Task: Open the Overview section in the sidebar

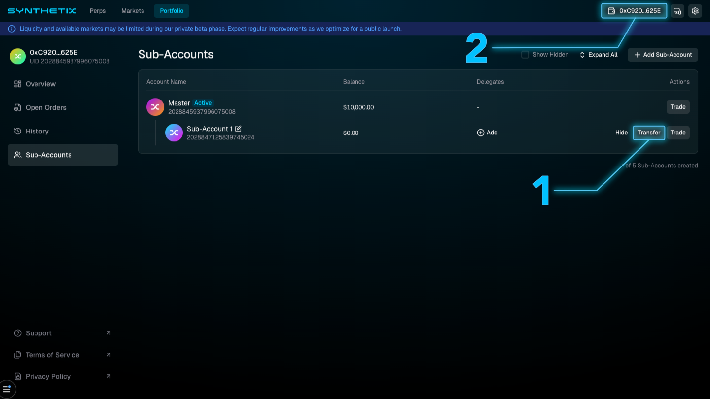Action: (40, 84)
